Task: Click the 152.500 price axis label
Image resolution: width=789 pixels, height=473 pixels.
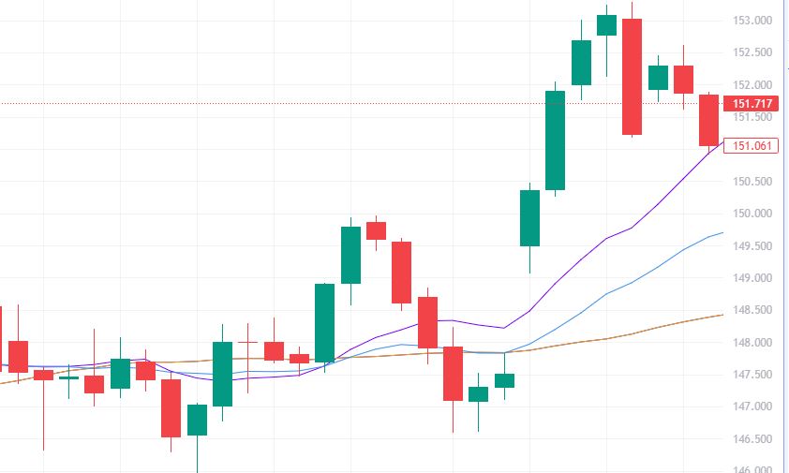Action: coord(752,52)
